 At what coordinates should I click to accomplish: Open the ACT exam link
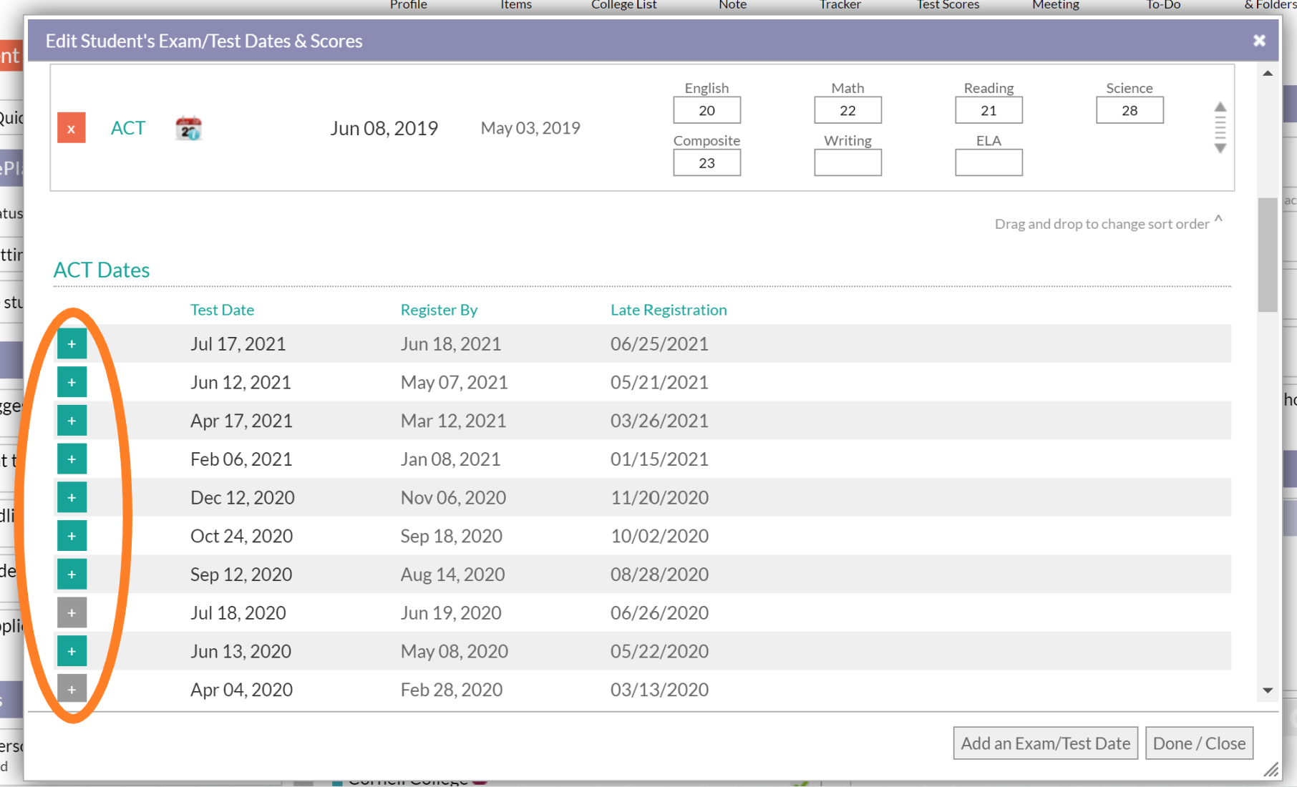point(128,128)
